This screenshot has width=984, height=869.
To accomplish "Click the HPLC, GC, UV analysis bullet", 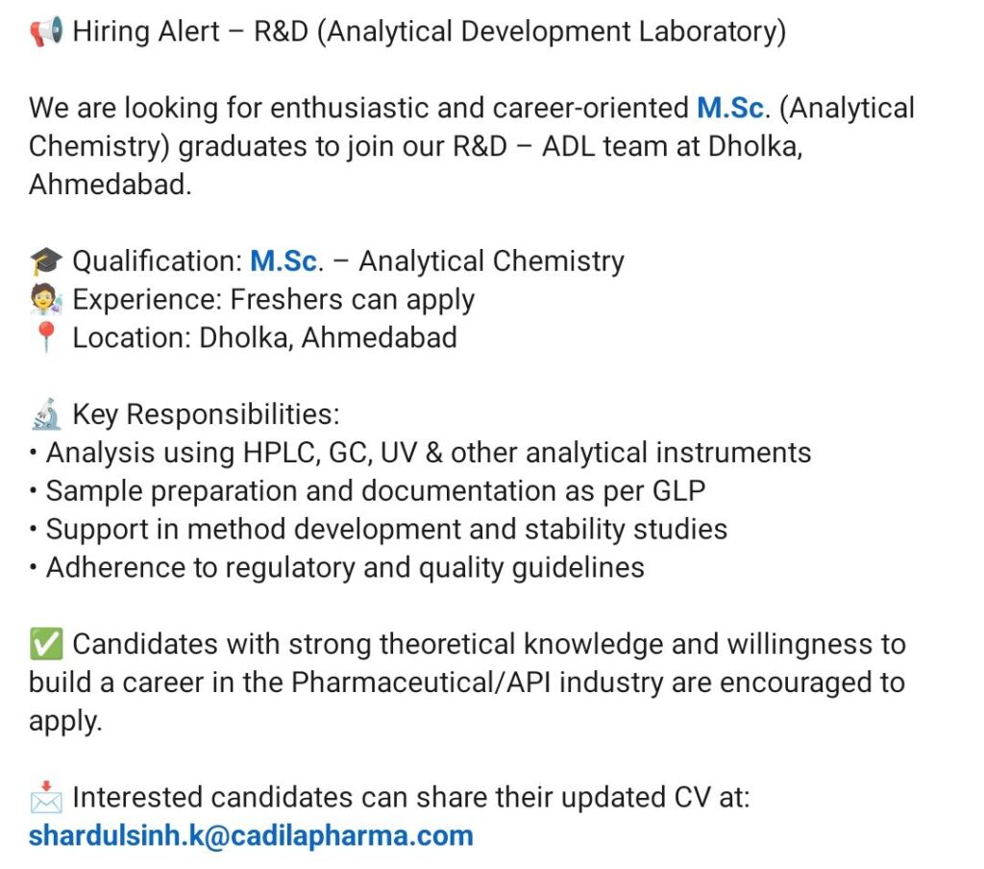I will (x=429, y=453).
